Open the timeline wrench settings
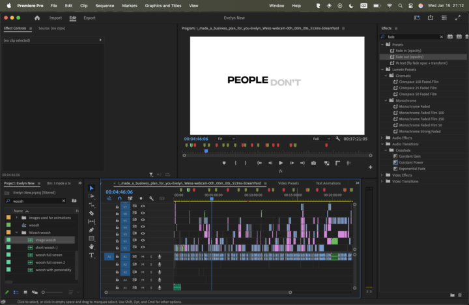Screen dimensions: 469x305 (x=151, y=199)
